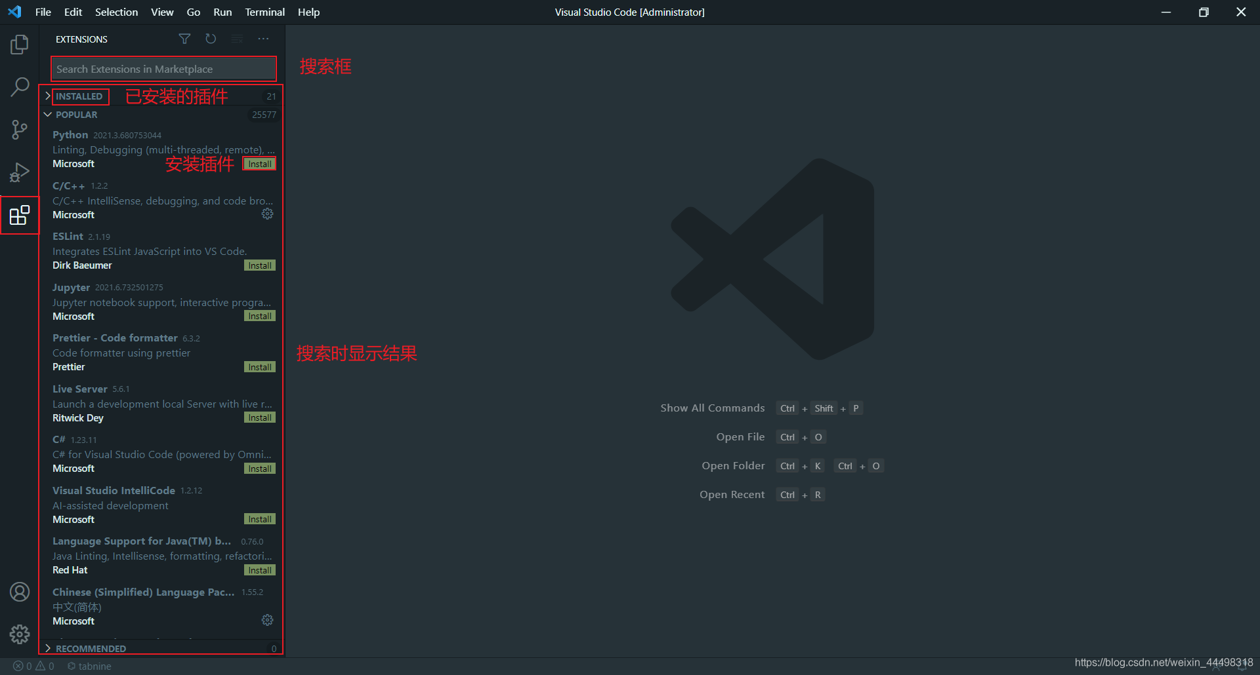Select the Extensions view icon
The image size is (1260, 675).
click(x=20, y=215)
